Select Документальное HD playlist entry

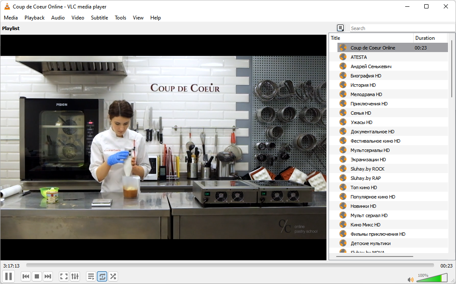coord(392,131)
